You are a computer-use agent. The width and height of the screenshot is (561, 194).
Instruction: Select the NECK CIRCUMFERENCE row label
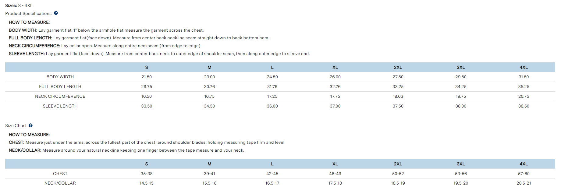60,97
